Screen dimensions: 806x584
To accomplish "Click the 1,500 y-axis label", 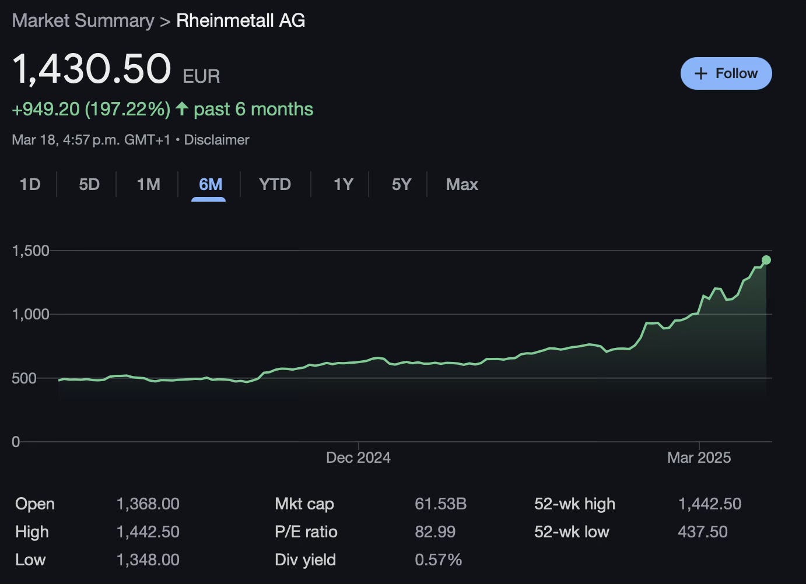I will tap(30, 251).
